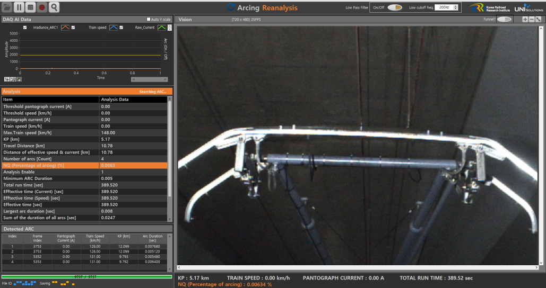
Task: Start recording with the red record button
Action: pyautogui.click(x=42, y=7)
